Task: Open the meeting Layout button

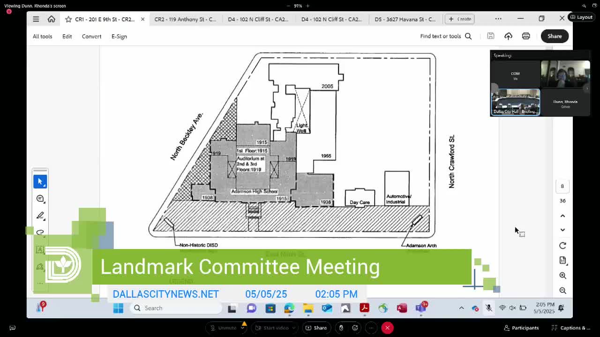Action: click(581, 17)
